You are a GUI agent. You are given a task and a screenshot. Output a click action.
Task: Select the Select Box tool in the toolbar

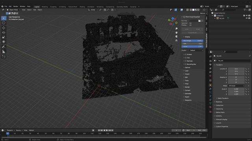(4, 18)
